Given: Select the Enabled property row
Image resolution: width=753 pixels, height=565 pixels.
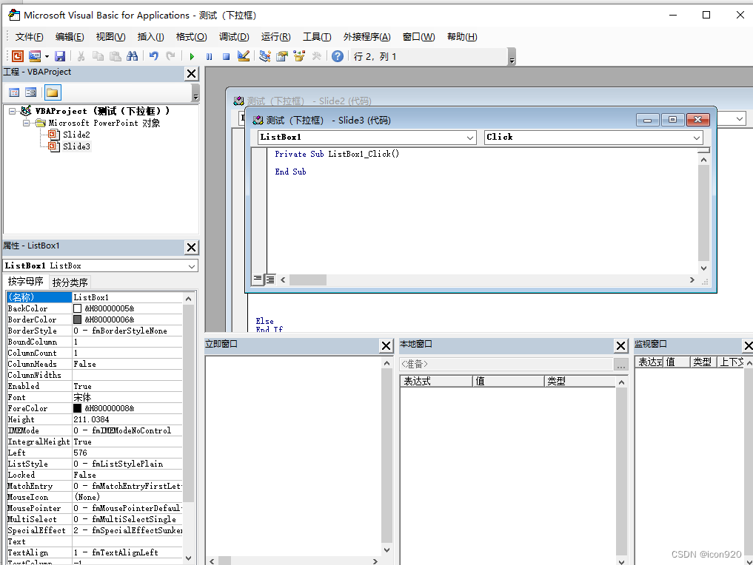Looking at the screenshot, I should point(95,386).
